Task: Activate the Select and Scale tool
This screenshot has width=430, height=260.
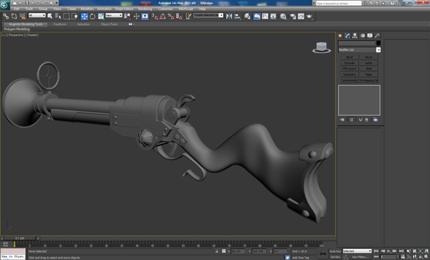Action: click(x=101, y=16)
